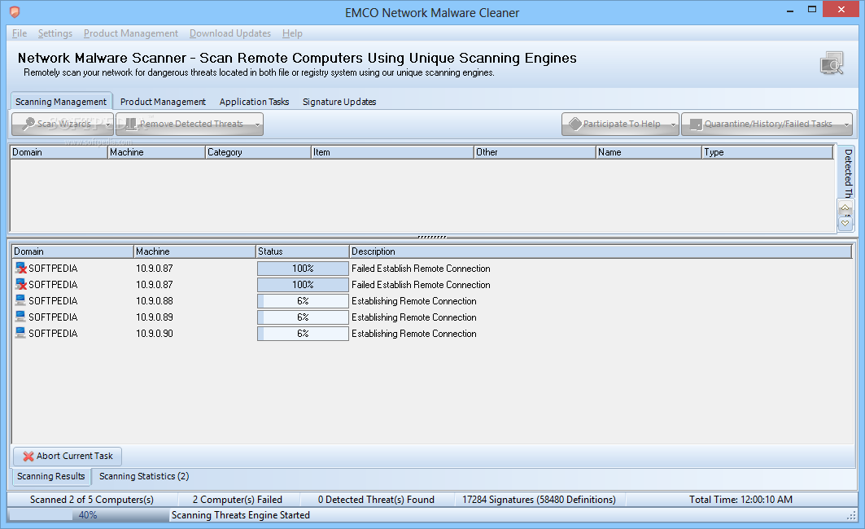Screen dimensions: 865x529
Task: Open the Download Updates menu
Action: point(230,33)
